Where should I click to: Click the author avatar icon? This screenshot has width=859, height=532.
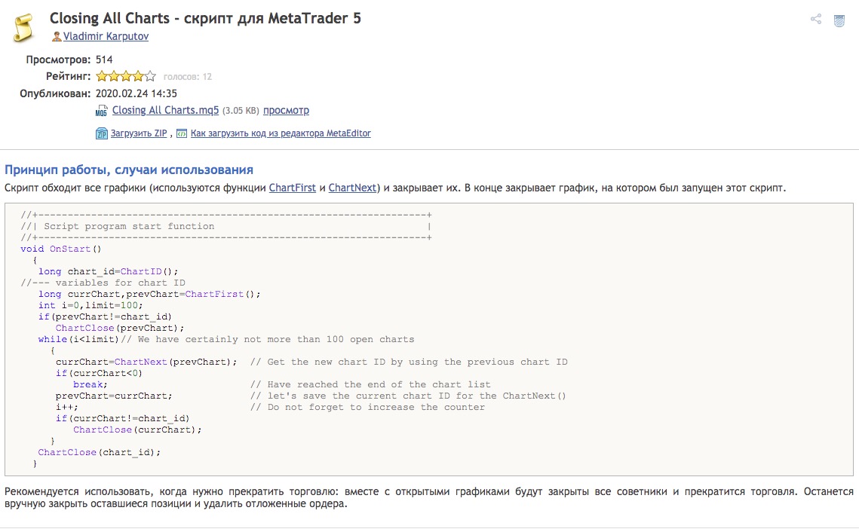[x=57, y=37]
